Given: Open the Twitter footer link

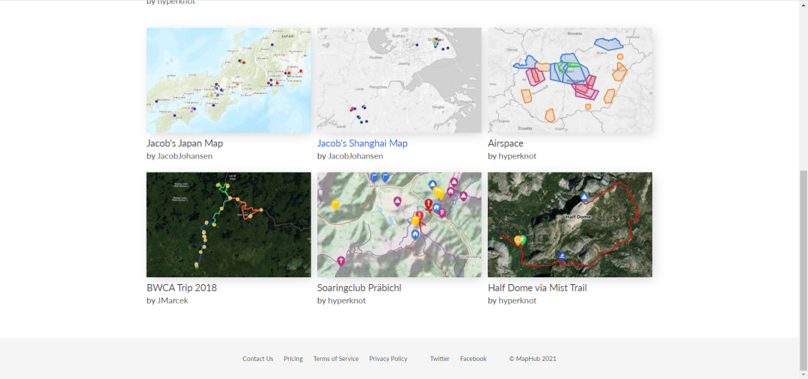Looking at the screenshot, I should (440, 359).
